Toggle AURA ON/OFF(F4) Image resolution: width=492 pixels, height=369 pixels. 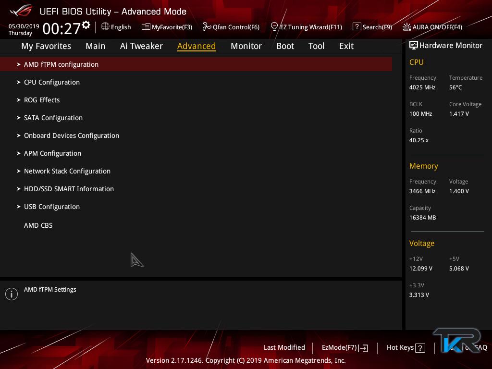pyautogui.click(x=437, y=27)
